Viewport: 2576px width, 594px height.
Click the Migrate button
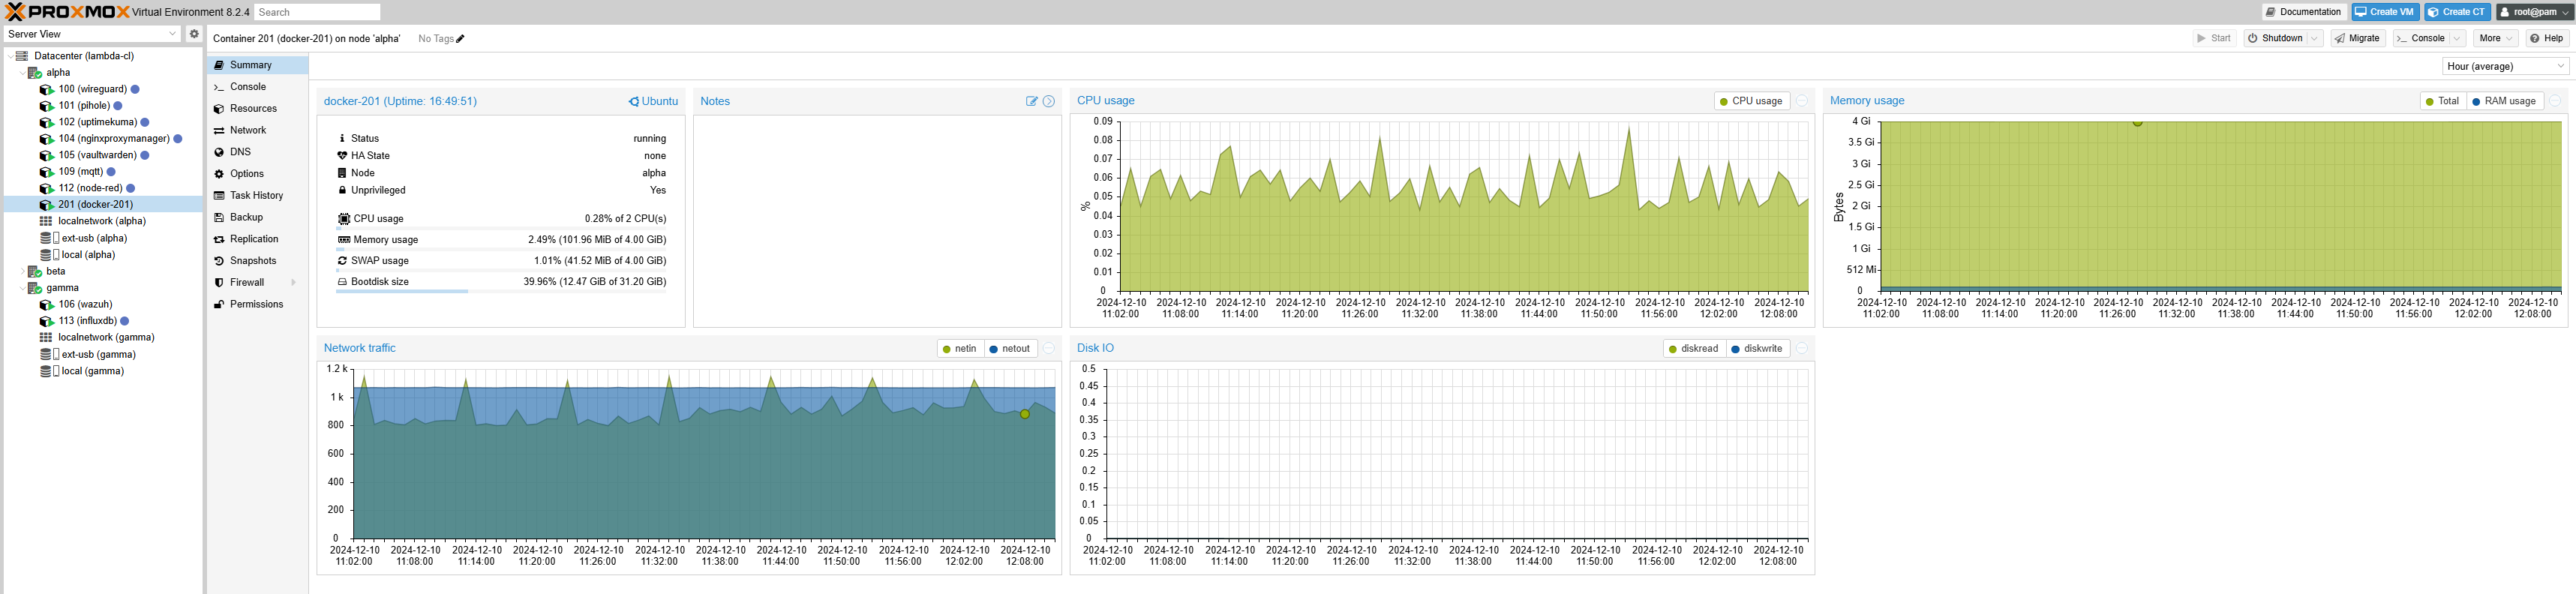click(2358, 38)
